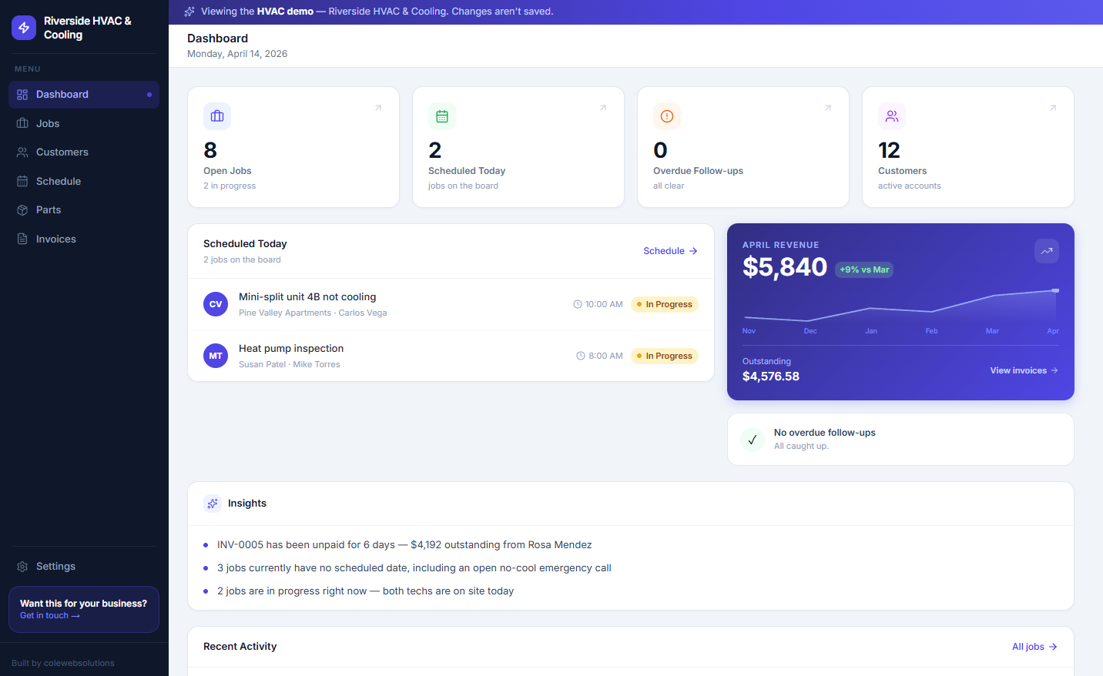
Task: Click the trend chart icon on April Revenue
Action: coord(1047,251)
